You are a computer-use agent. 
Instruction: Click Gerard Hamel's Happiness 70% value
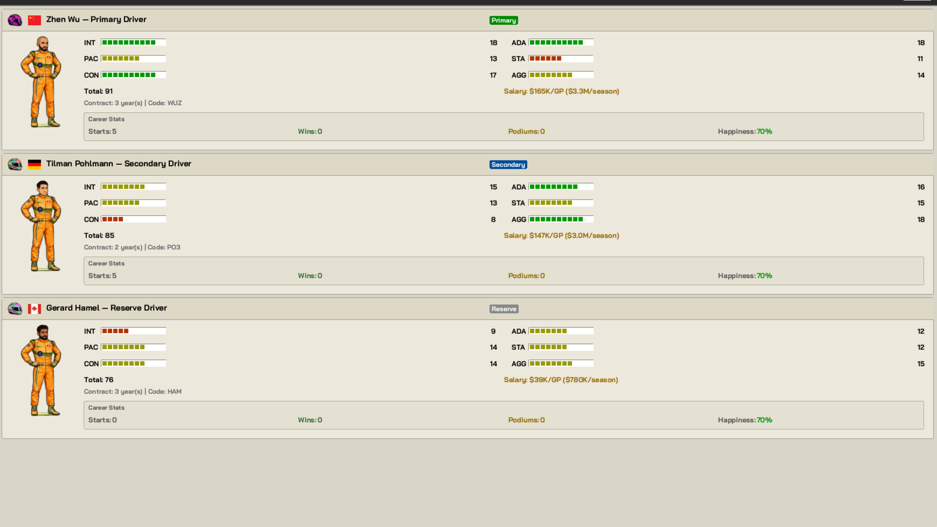[765, 420]
